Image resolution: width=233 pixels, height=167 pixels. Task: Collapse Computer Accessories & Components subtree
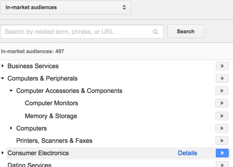tap(11, 91)
